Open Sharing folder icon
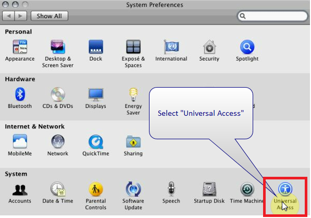Viewport: 311px width, 218px height. (133, 142)
